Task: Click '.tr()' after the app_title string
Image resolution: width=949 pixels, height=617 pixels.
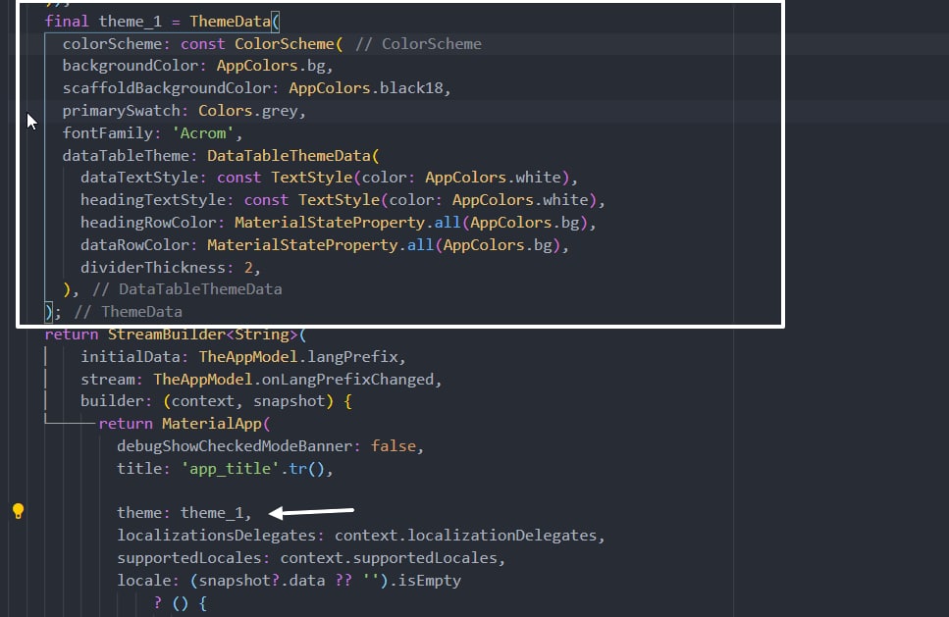Action: tap(302, 469)
